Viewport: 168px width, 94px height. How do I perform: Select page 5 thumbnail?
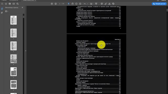click(13, 72)
